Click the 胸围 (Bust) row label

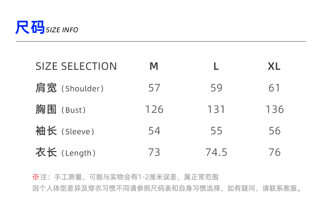click(x=61, y=110)
